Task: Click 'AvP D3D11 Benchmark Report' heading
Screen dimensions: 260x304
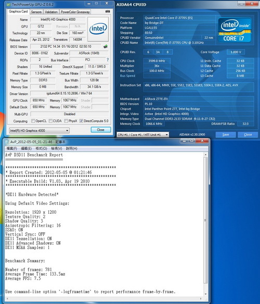Action: point(34,155)
